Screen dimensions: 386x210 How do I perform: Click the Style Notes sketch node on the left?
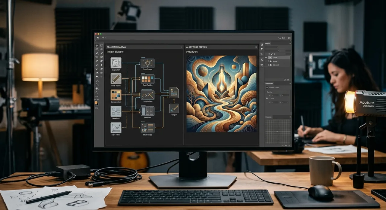[116, 127]
